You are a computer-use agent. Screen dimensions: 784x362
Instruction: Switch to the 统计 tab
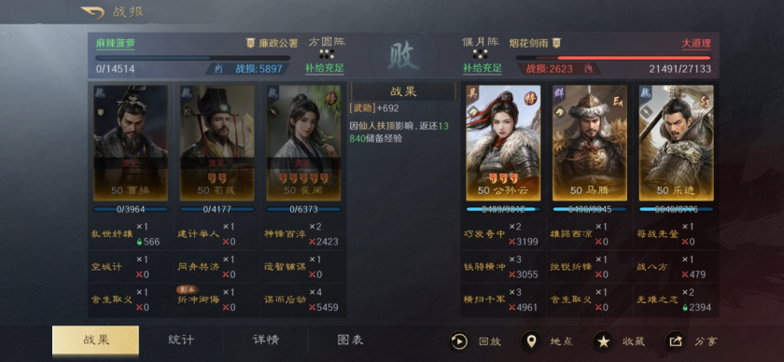click(181, 341)
